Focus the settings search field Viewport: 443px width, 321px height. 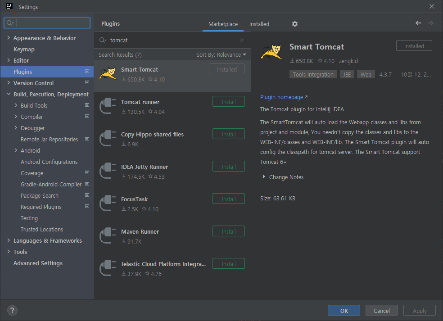[47, 23]
